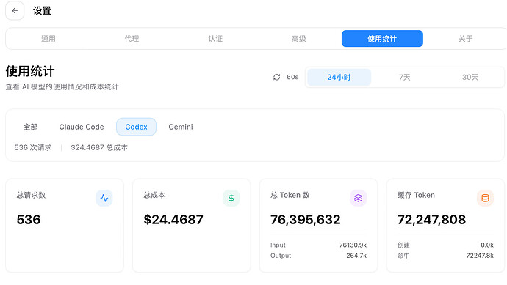Screen dimensions: 507x285
Task: Click the layers icon in 总 Token 数 card
Action: (x=359, y=198)
